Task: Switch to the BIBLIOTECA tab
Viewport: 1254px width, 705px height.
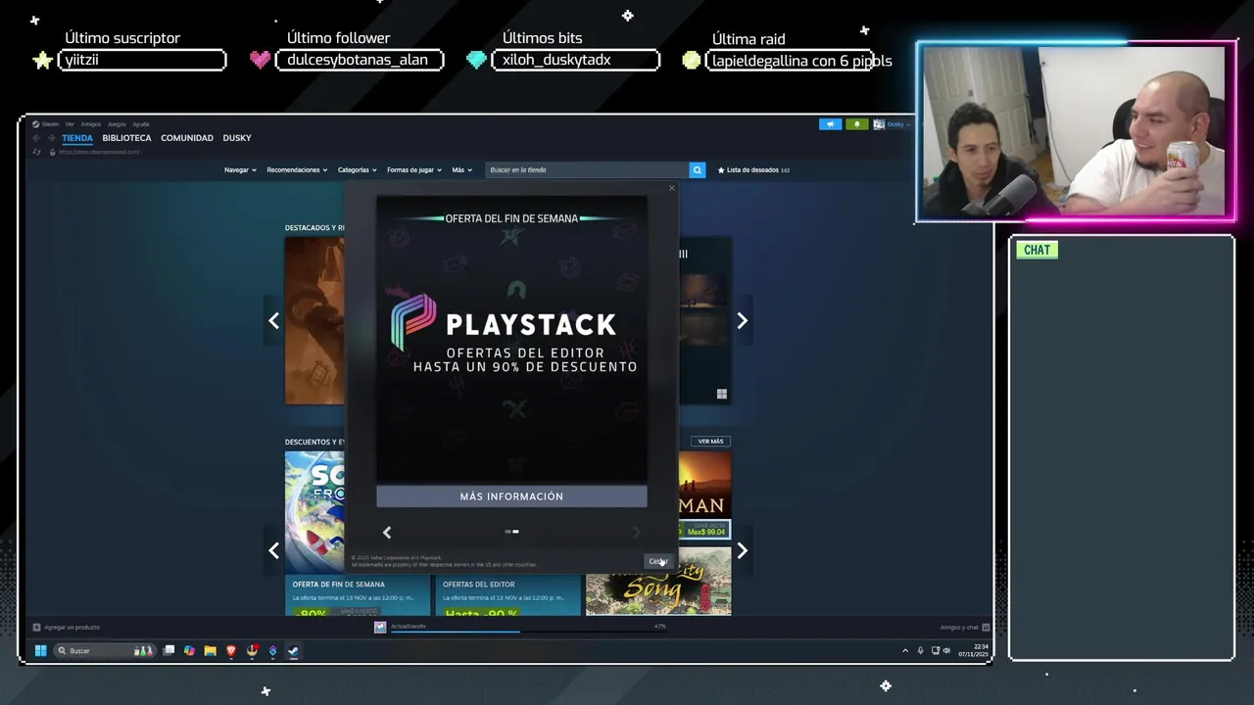Action: (126, 138)
